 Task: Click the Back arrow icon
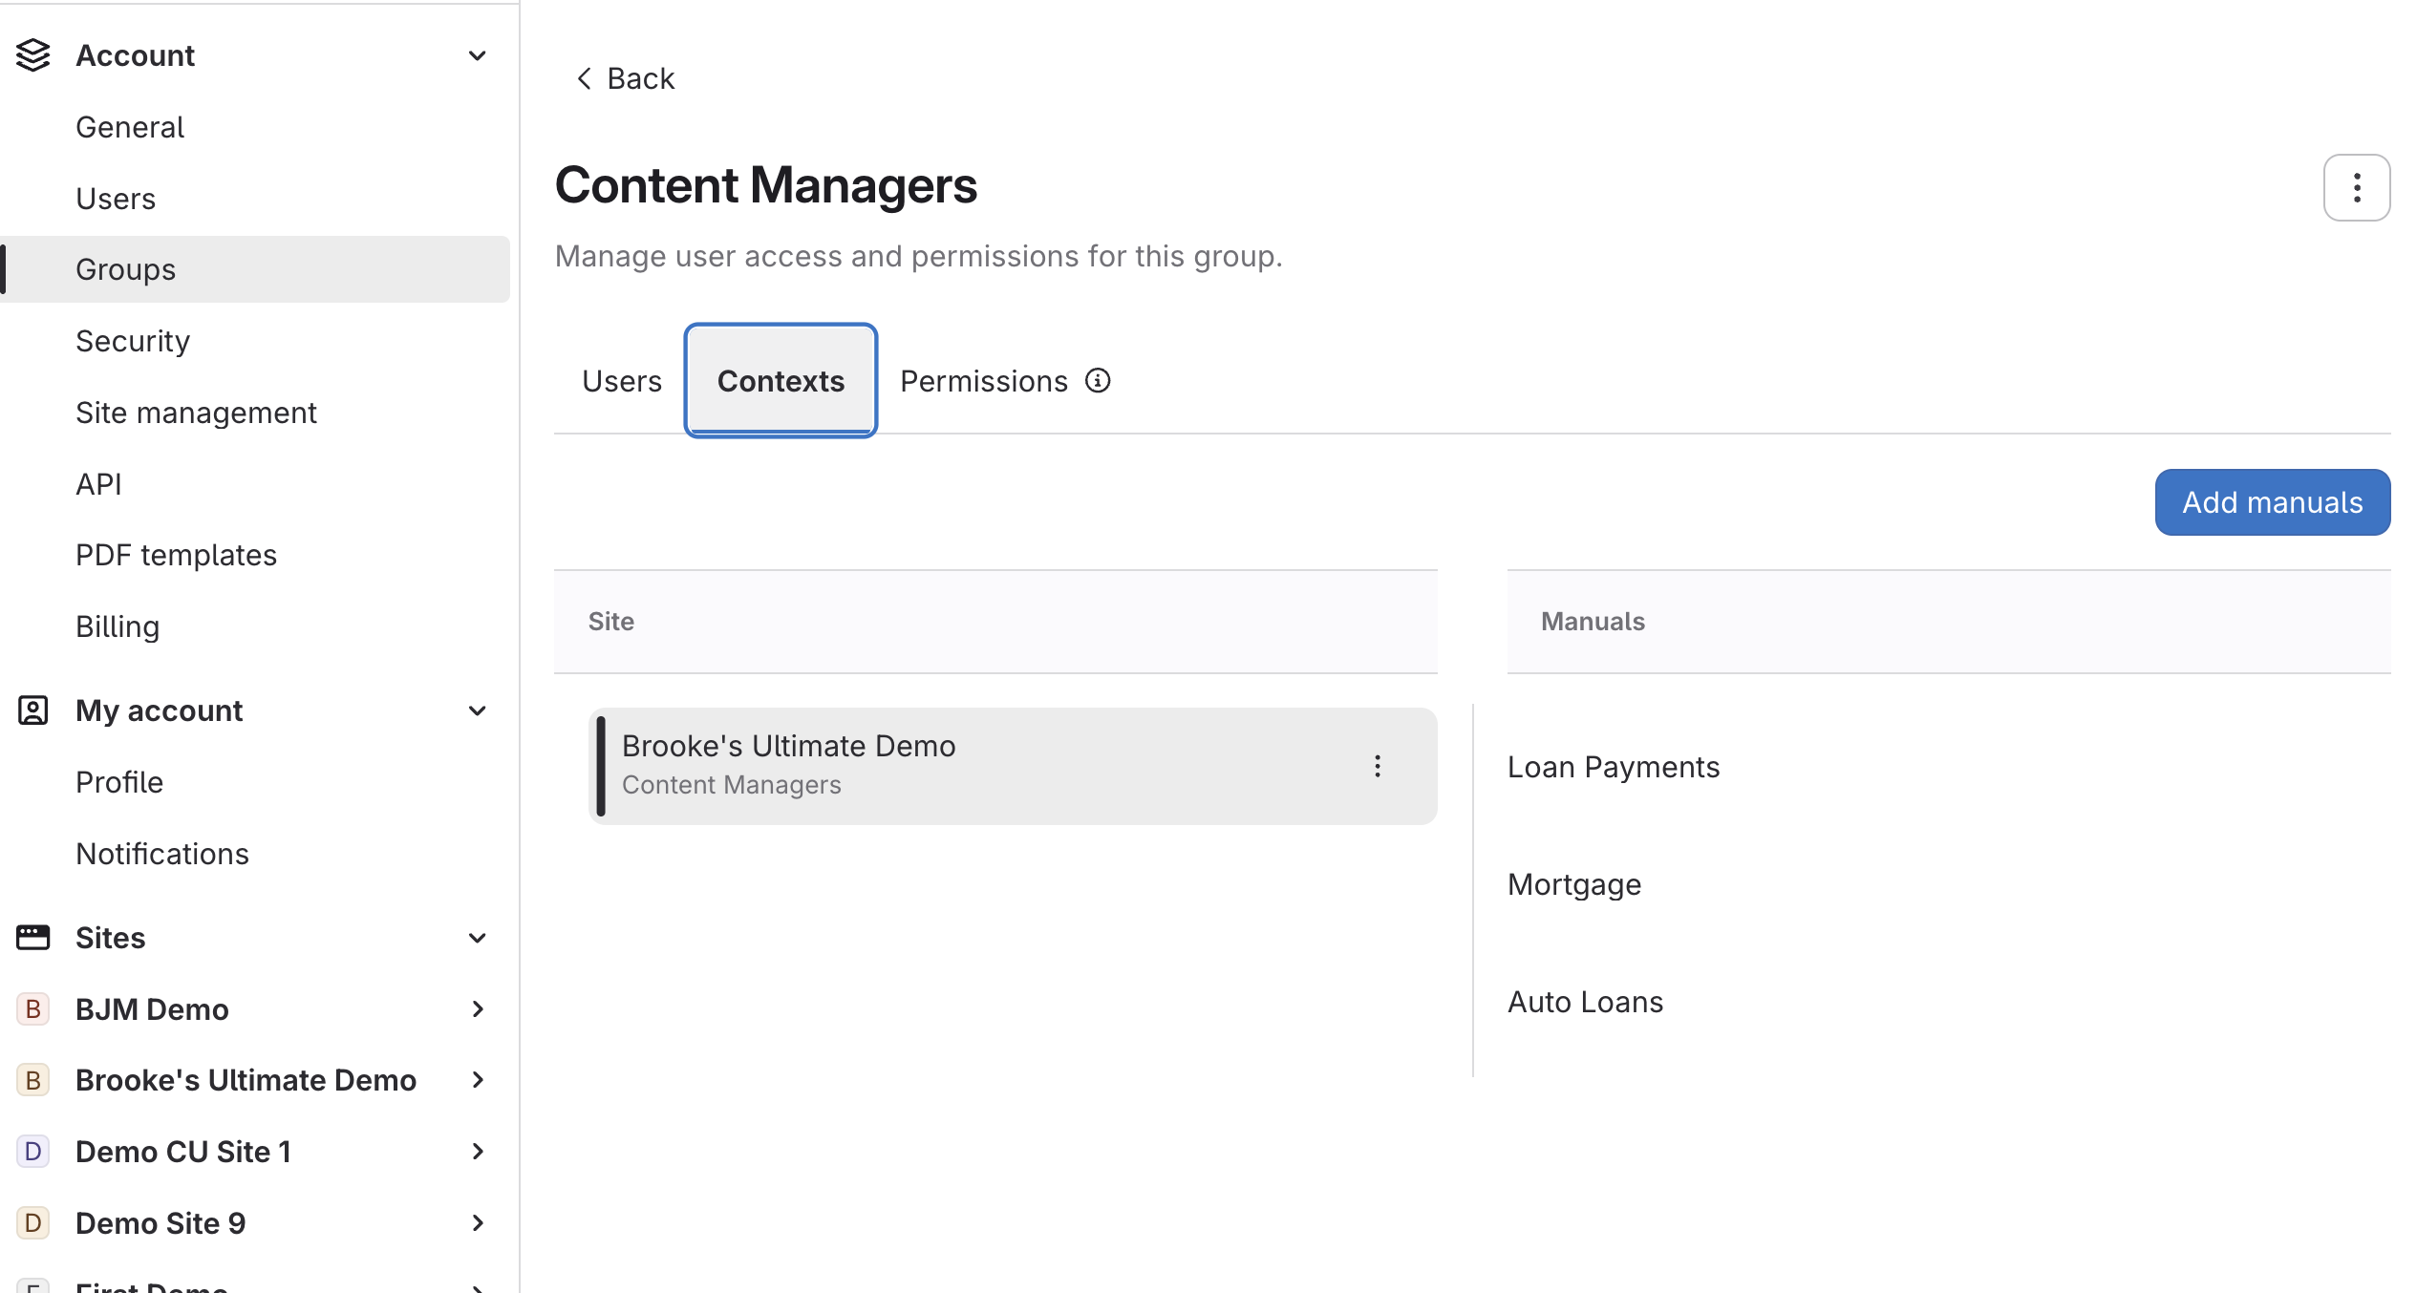[x=585, y=78]
